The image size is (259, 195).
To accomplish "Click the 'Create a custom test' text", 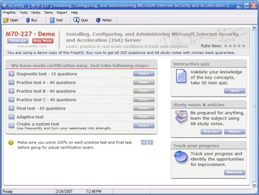I will [x=38, y=124].
